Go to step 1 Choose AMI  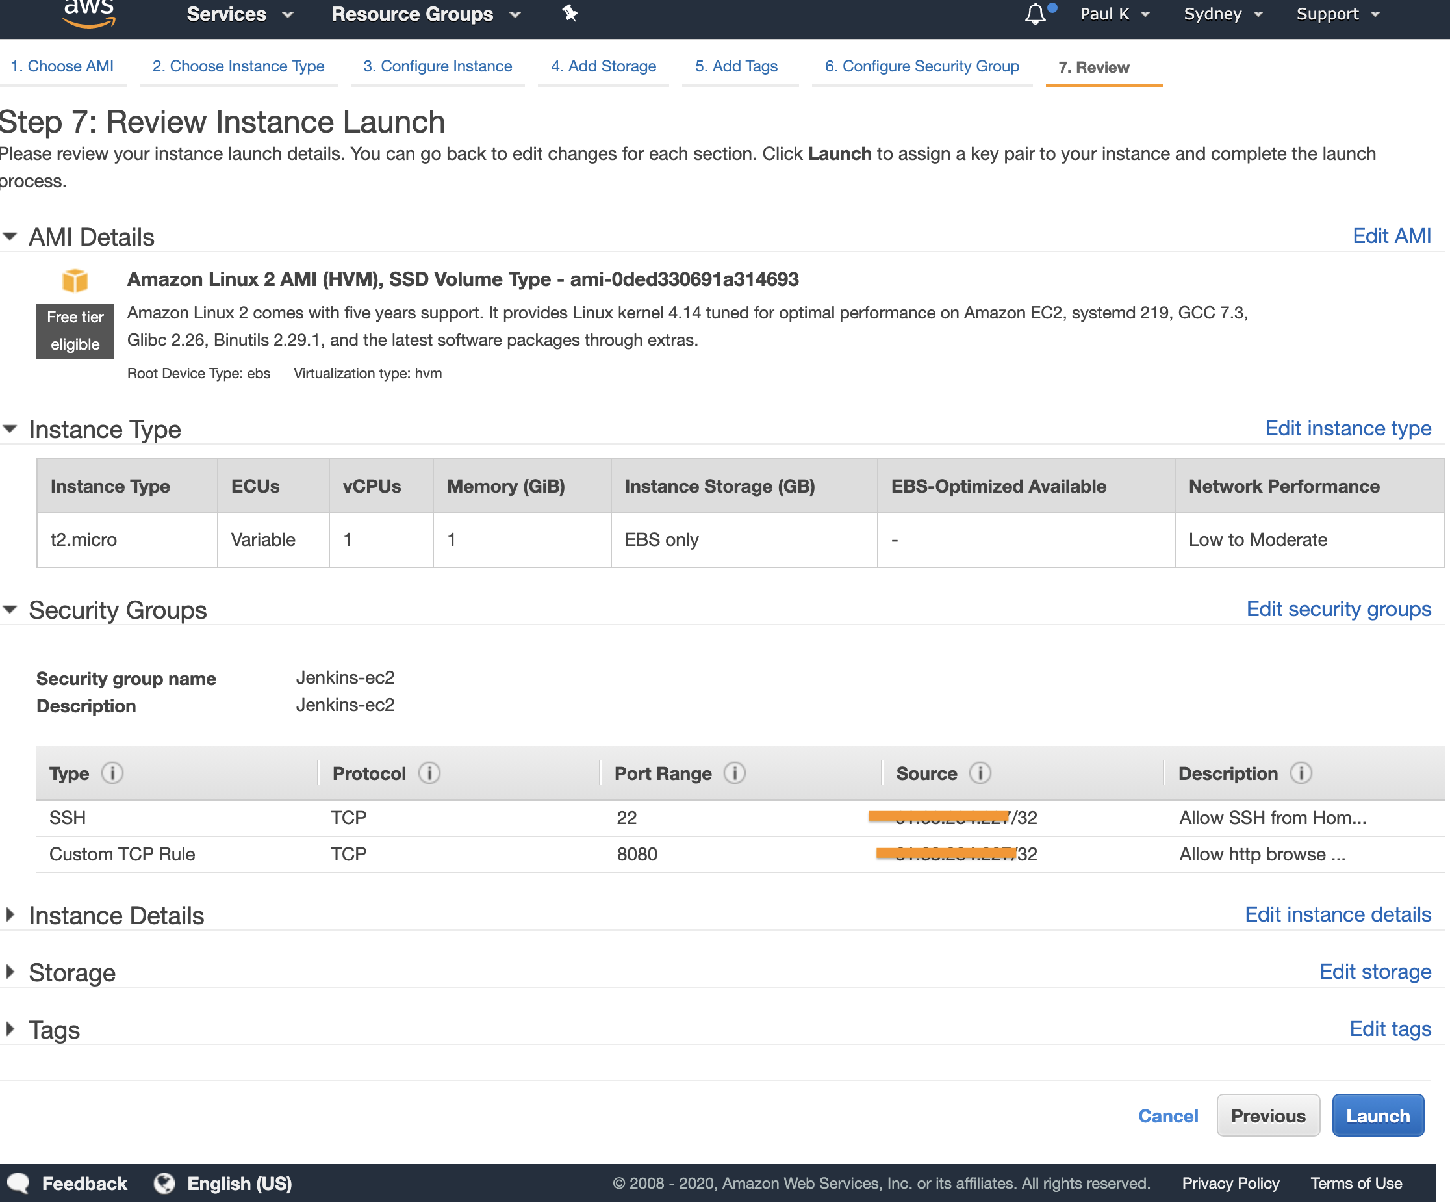[62, 66]
